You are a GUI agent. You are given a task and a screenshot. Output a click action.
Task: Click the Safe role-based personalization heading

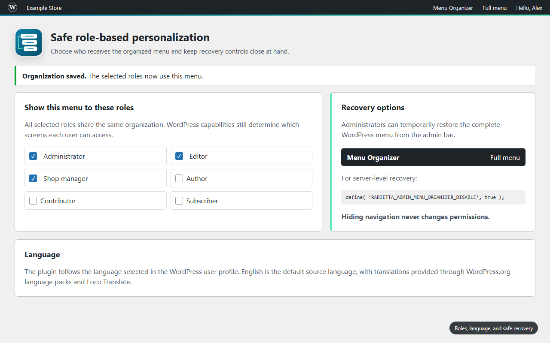[x=130, y=37]
